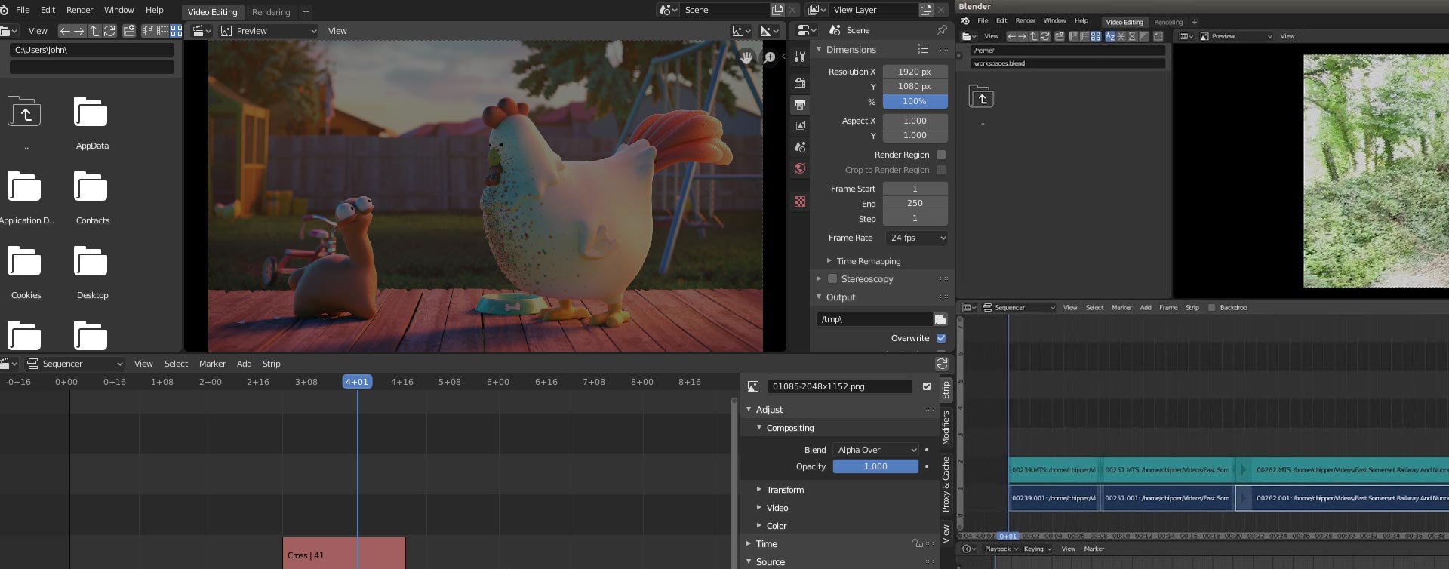This screenshot has width=1449, height=569.
Task: Collapse the Dimensions panel
Action: click(x=819, y=49)
